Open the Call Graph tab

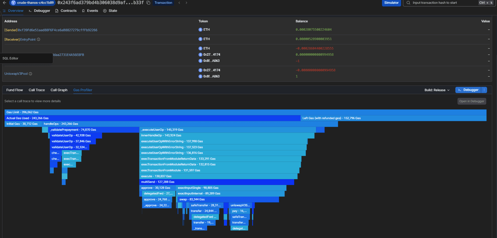coord(59,90)
